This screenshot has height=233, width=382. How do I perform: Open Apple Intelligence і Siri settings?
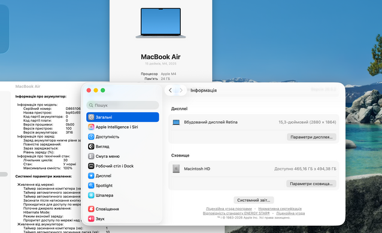[123, 127]
